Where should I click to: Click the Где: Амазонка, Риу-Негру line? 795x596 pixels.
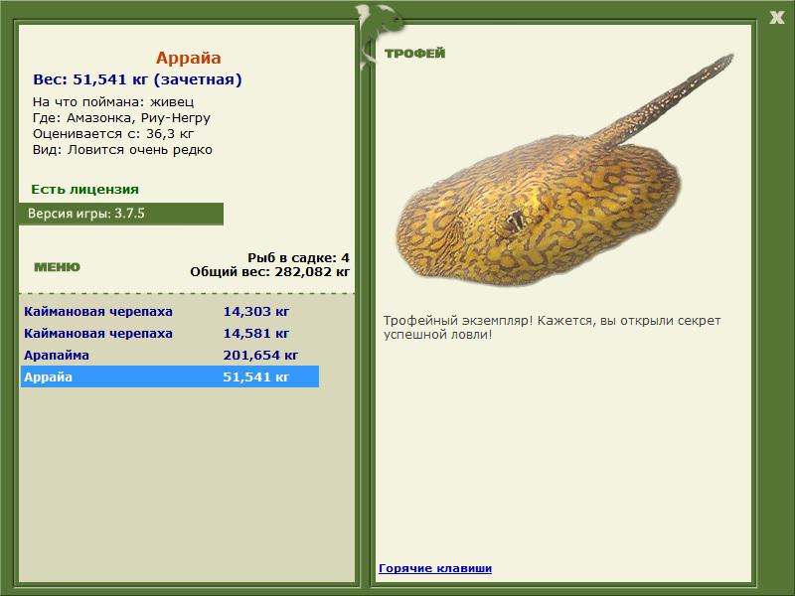(121, 118)
